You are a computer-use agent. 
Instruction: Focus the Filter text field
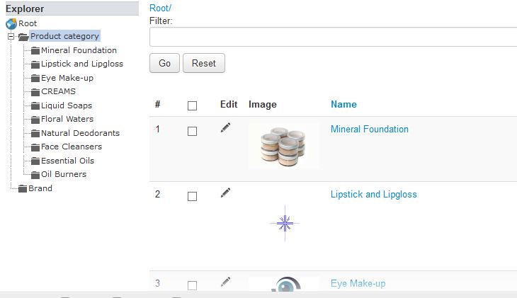point(333,37)
